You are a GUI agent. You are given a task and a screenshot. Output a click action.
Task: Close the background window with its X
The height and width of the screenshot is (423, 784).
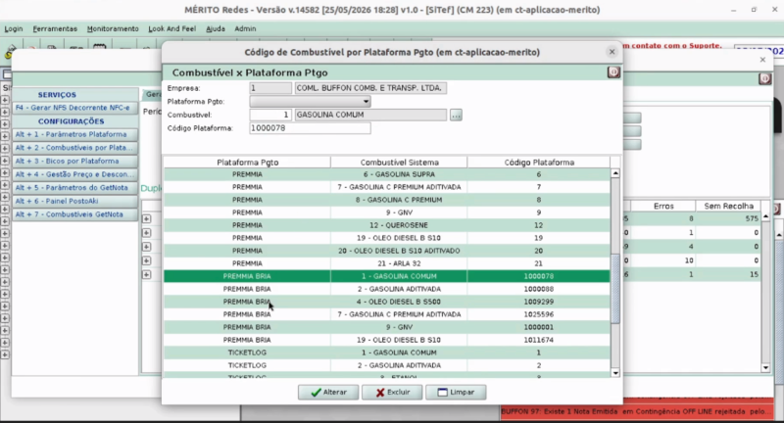point(762,60)
